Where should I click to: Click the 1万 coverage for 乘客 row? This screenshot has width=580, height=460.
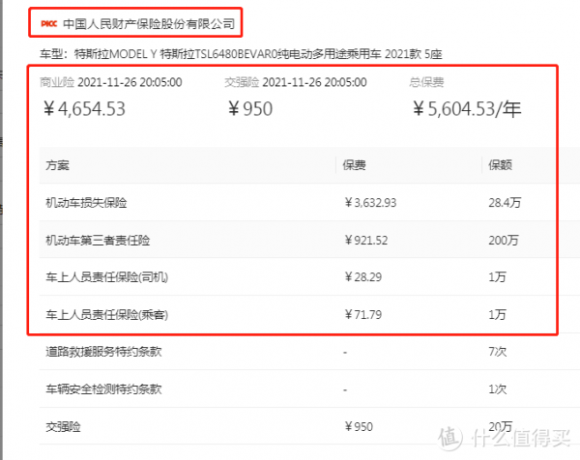497,315
